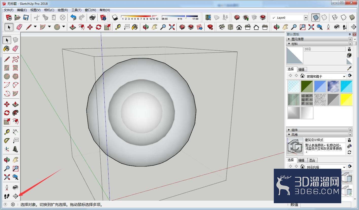
Task: Select the Protractor tool
Action: click(7, 140)
